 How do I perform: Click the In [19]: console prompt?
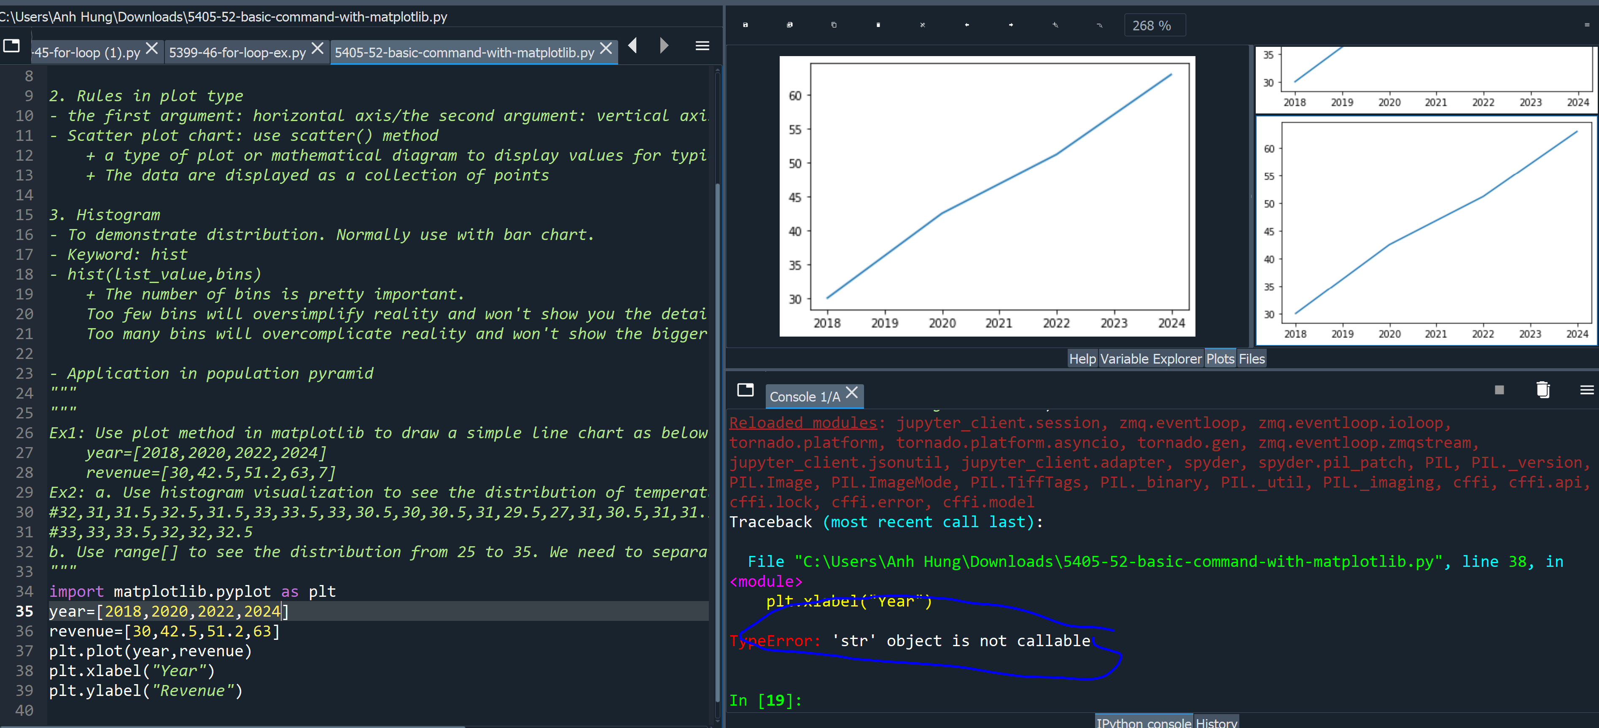[x=765, y=700]
